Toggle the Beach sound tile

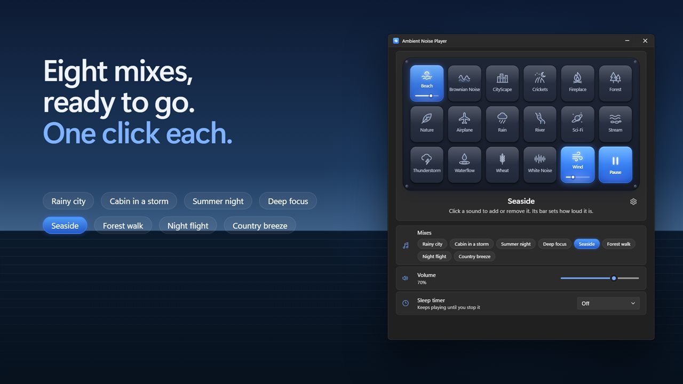coord(427,83)
